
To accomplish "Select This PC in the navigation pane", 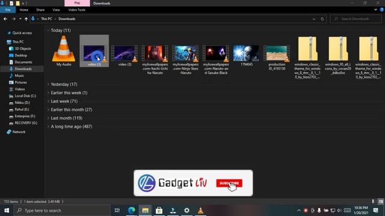I will [x=16, y=42].
